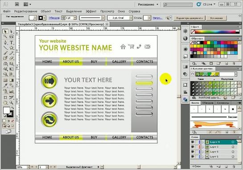Open the Эффект menu

91,11
